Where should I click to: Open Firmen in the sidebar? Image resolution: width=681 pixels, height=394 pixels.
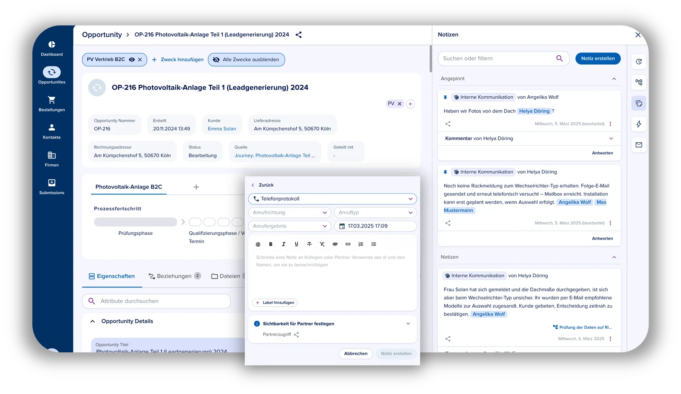(52, 159)
